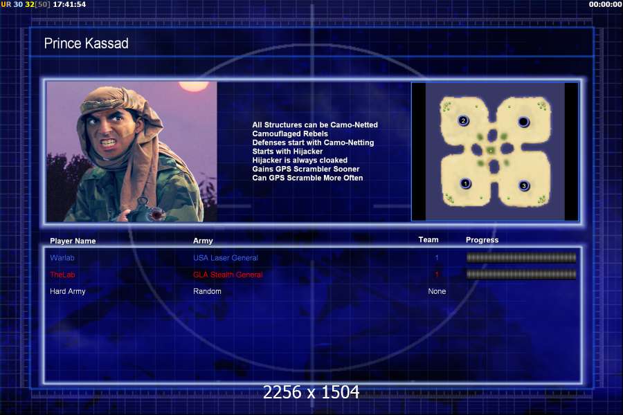Click the None team value for Hard Army
623x415 pixels.
(x=437, y=291)
